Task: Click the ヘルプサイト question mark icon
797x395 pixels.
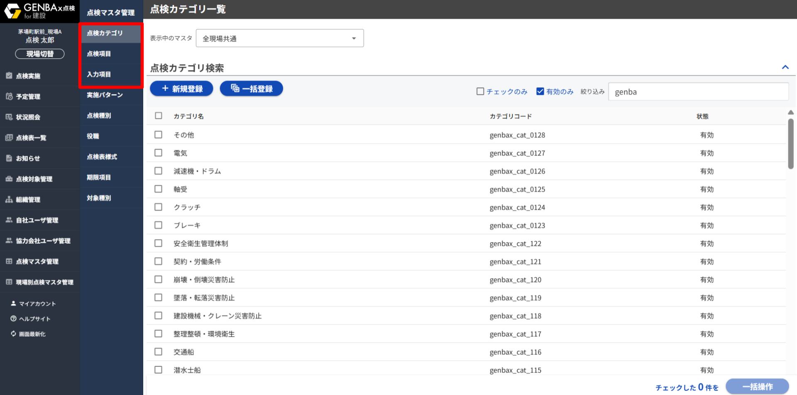Action: [14, 319]
